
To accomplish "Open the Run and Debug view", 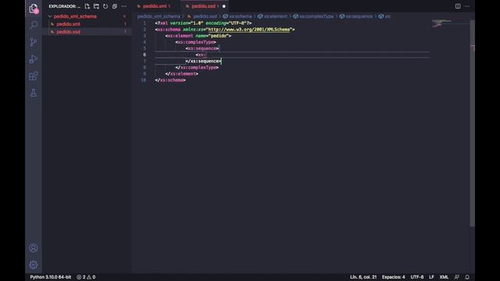I will coord(34,59).
